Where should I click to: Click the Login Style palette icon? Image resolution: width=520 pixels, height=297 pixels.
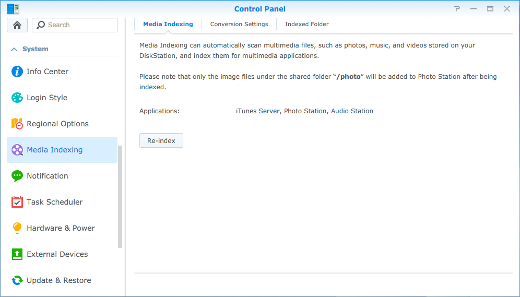[17, 98]
